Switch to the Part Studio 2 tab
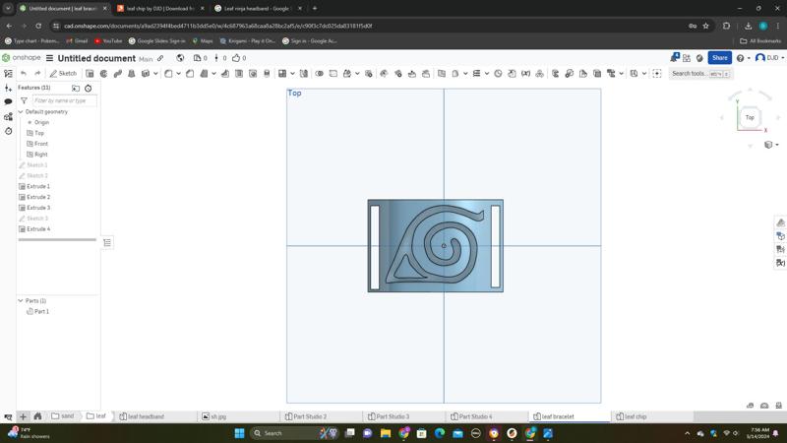The image size is (787, 443). [x=310, y=416]
